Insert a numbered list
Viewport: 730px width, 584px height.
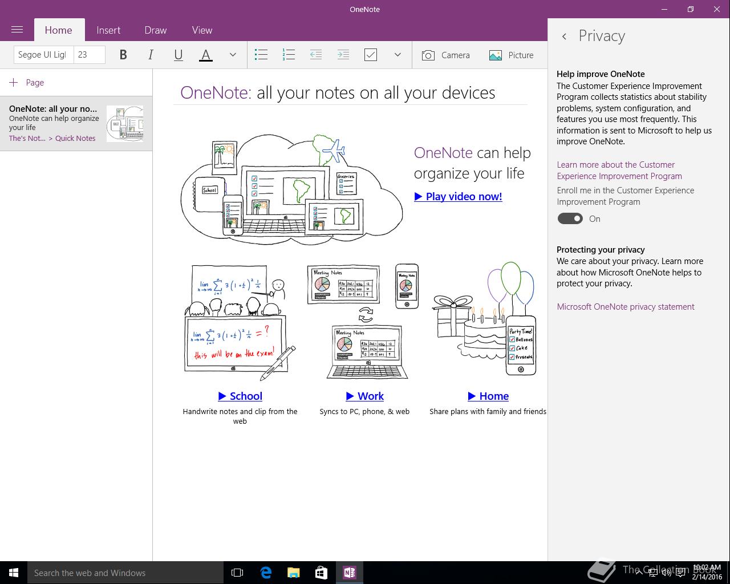pyautogui.click(x=289, y=55)
